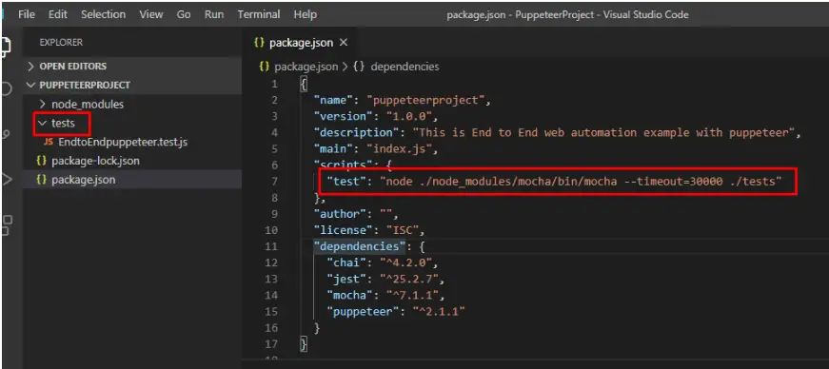Open the View menu
829x369 pixels.
(x=150, y=15)
